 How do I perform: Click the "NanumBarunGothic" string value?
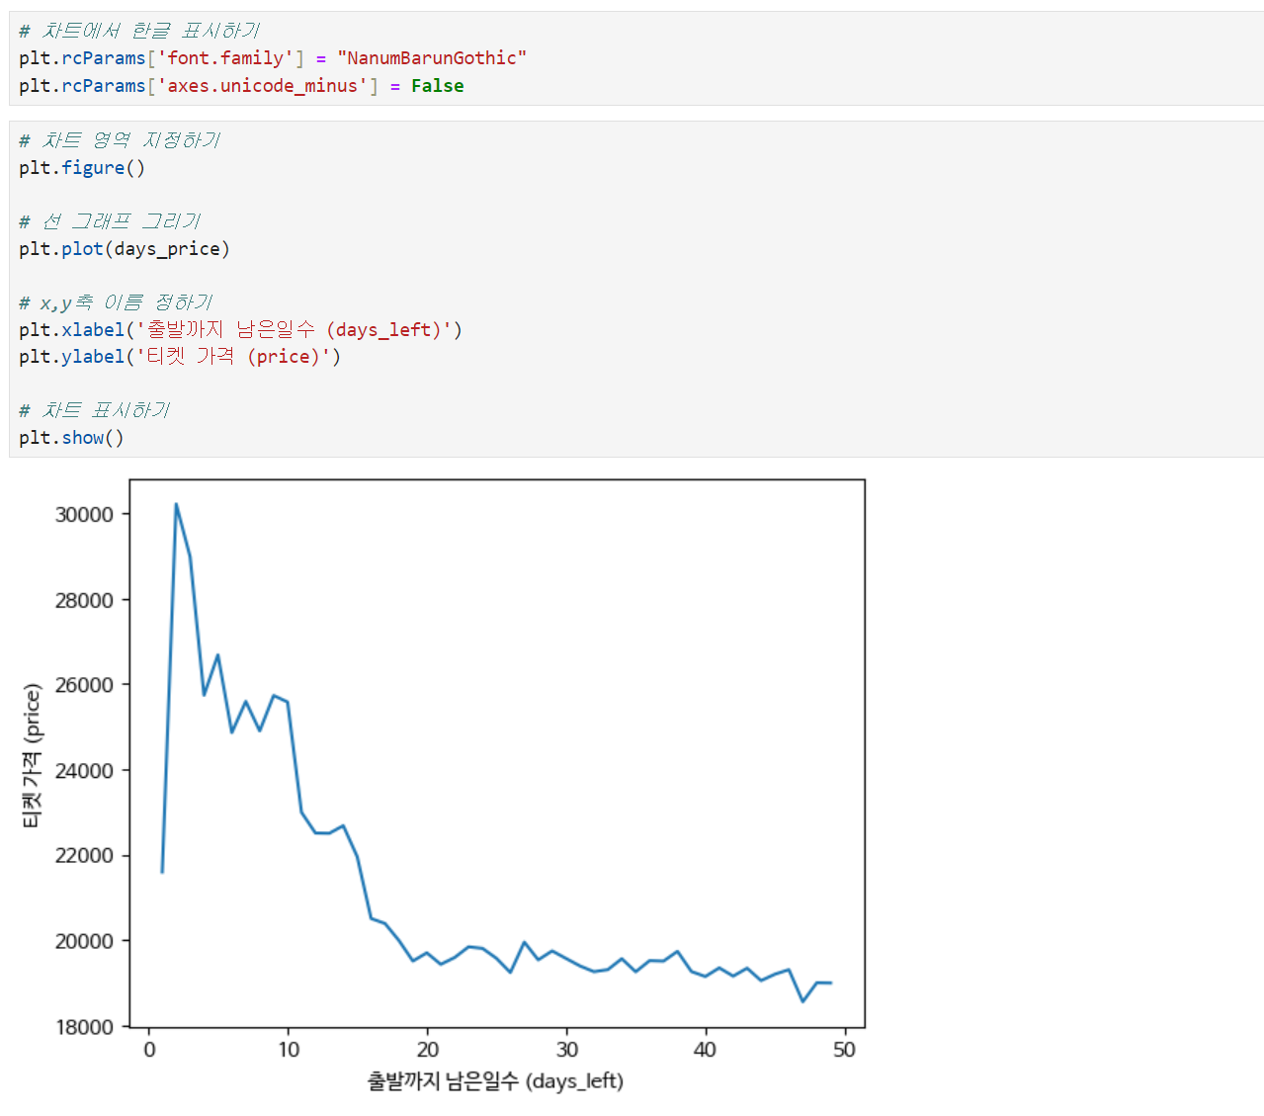coord(432,58)
